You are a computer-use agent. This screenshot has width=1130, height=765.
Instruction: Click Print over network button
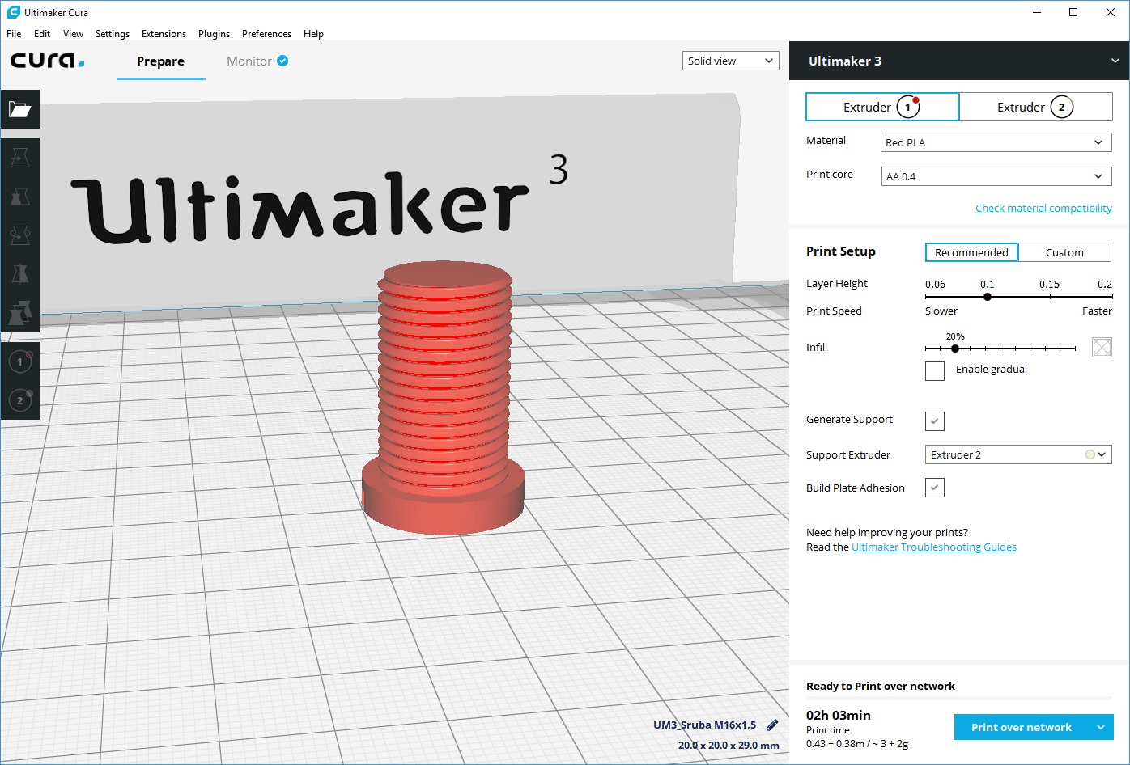(1022, 727)
